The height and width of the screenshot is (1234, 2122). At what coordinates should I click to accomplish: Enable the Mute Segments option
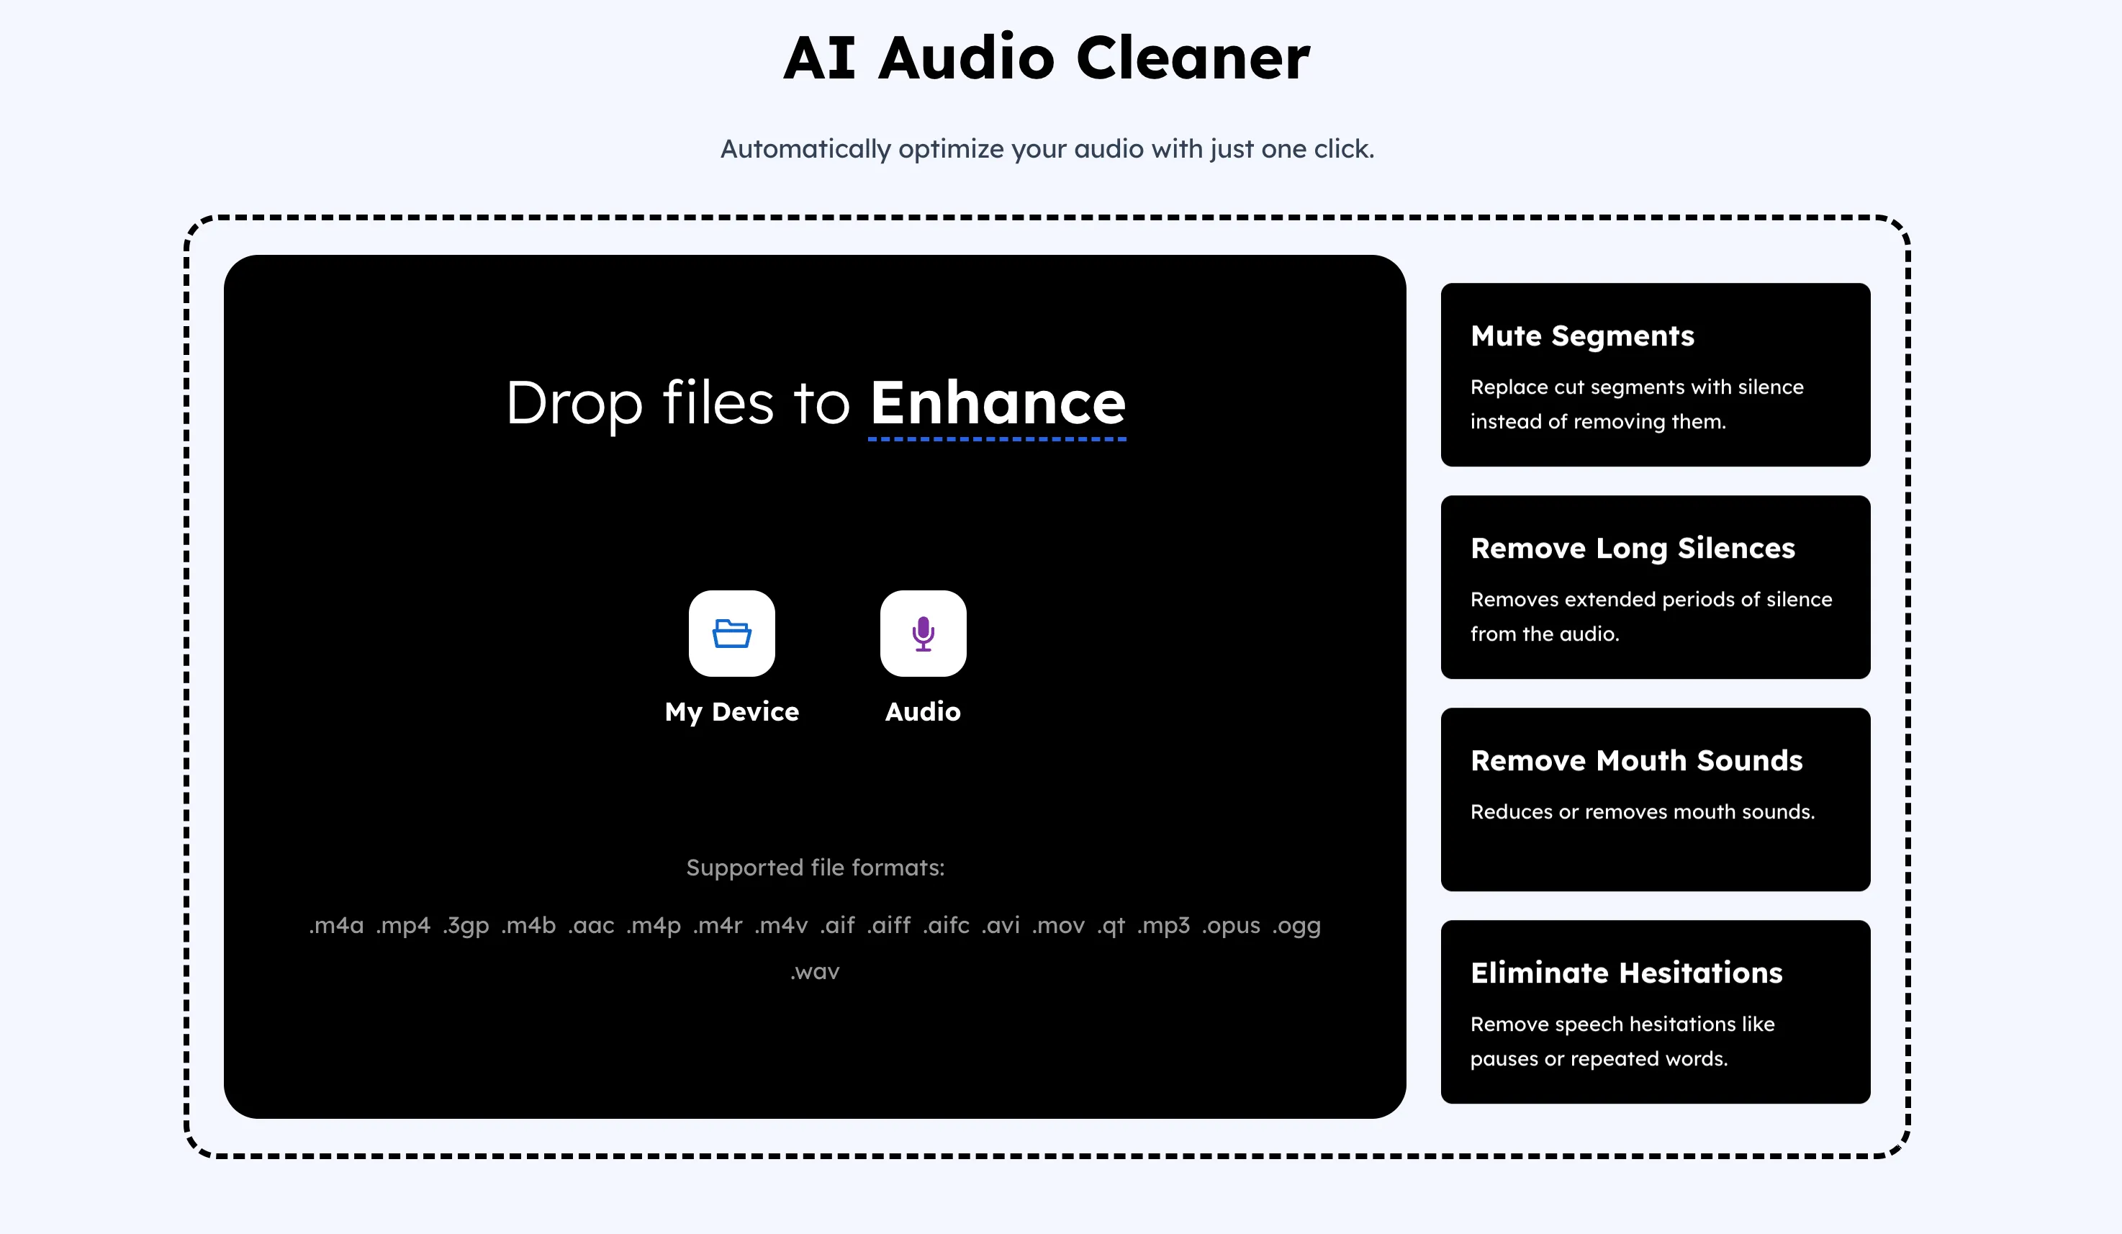coord(1655,374)
